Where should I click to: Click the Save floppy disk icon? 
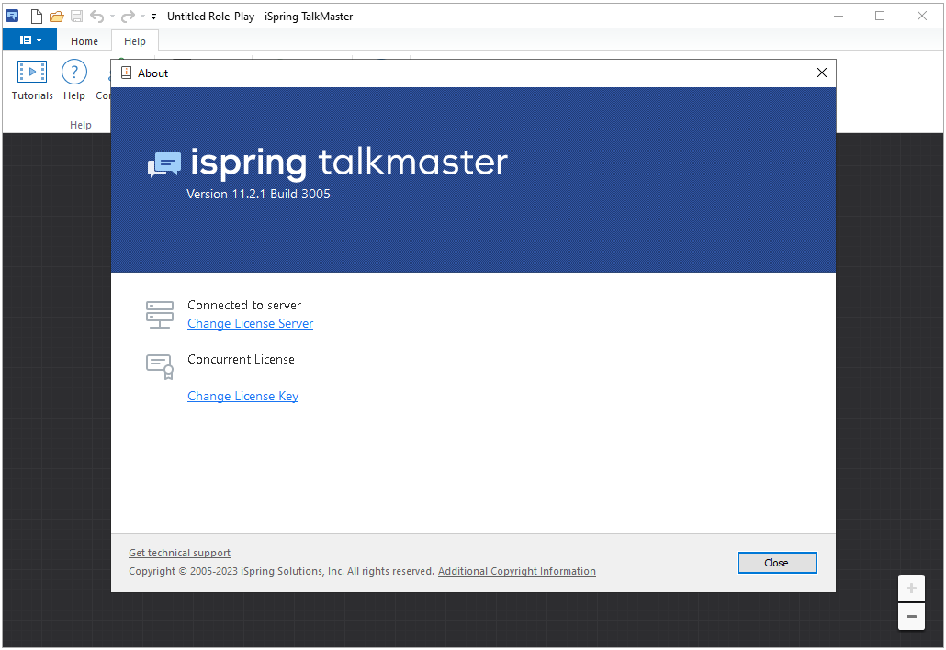pyautogui.click(x=76, y=17)
